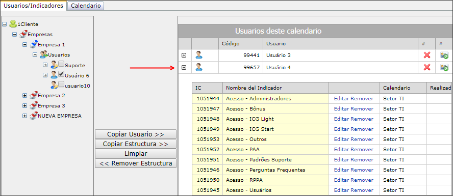This screenshot has height=196, width=453.
Task: Click the Empresa 2 icon
Action: [x=34, y=95]
